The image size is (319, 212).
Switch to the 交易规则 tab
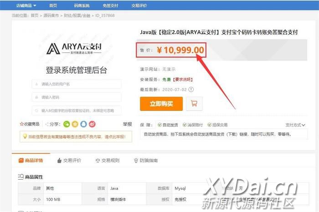click(108, 161)
